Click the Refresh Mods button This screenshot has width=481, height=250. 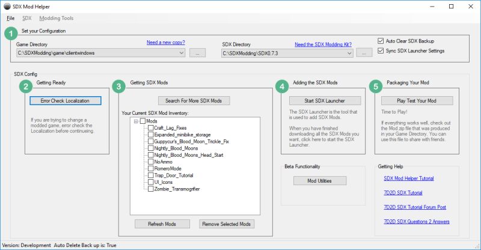162,224
